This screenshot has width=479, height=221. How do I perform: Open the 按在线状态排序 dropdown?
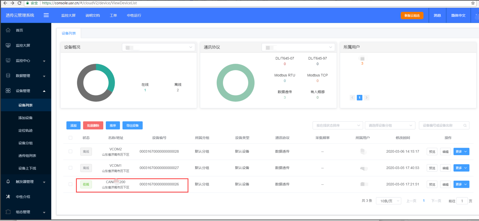[338, 125]
